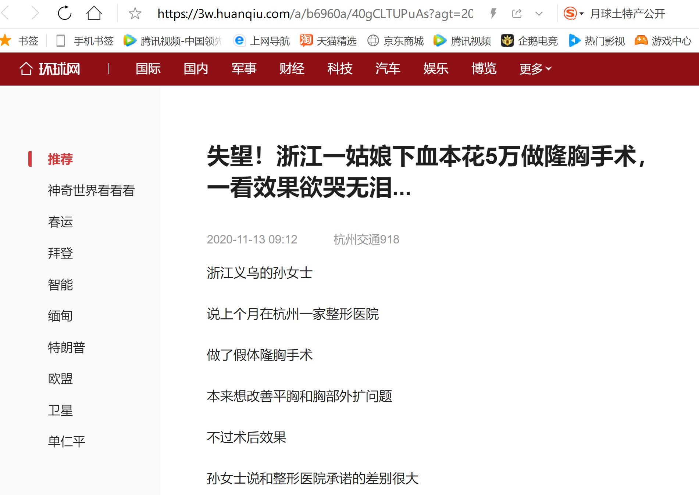Click the share page icon
Image resolution: width=699 pixels, height=495 pixels.
pyautogui.click(x=517, y=14)
